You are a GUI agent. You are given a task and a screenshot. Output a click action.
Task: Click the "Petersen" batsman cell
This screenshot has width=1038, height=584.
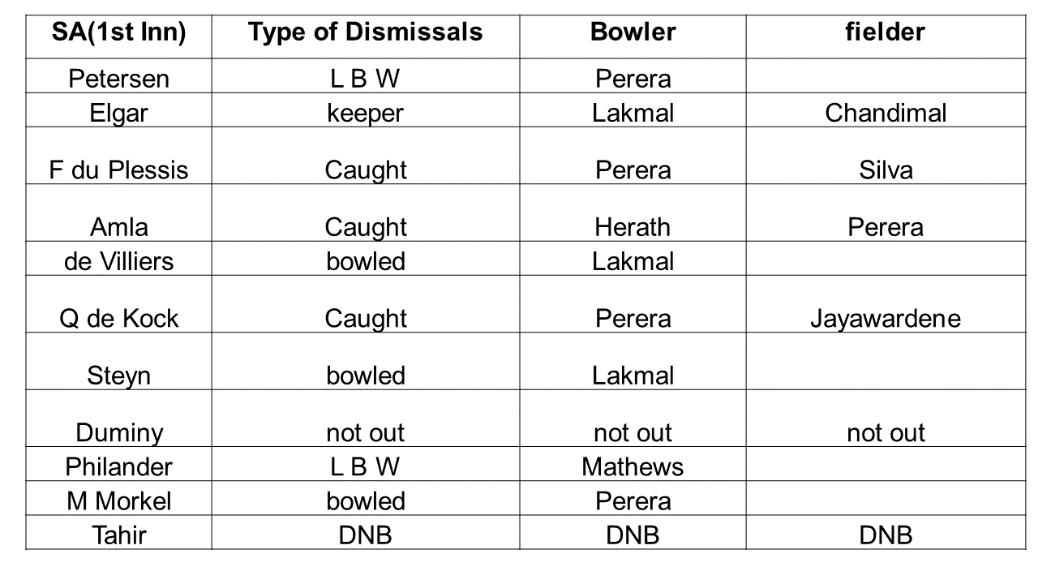[118, 79]
